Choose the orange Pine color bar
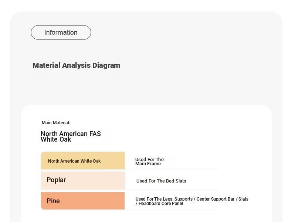This screenshot has width=292, height=222. pos(83,201)
